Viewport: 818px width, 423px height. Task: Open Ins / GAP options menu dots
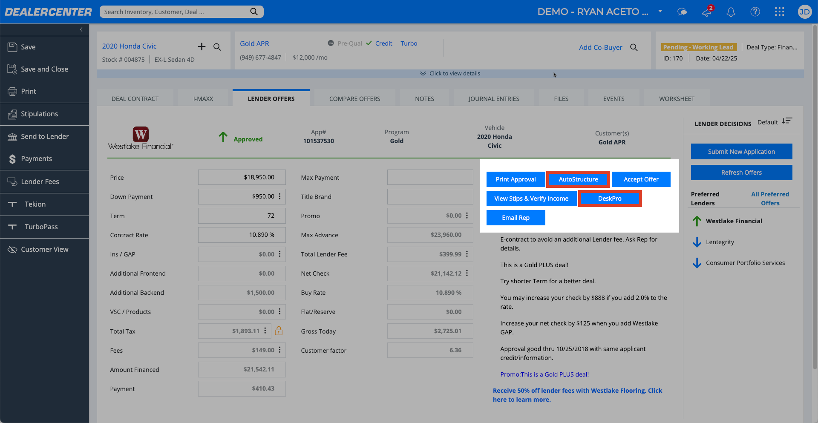pos(280,254)
